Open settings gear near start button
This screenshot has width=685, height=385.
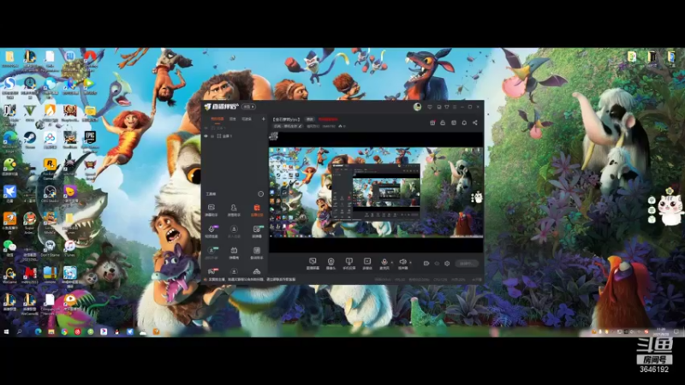447,264
